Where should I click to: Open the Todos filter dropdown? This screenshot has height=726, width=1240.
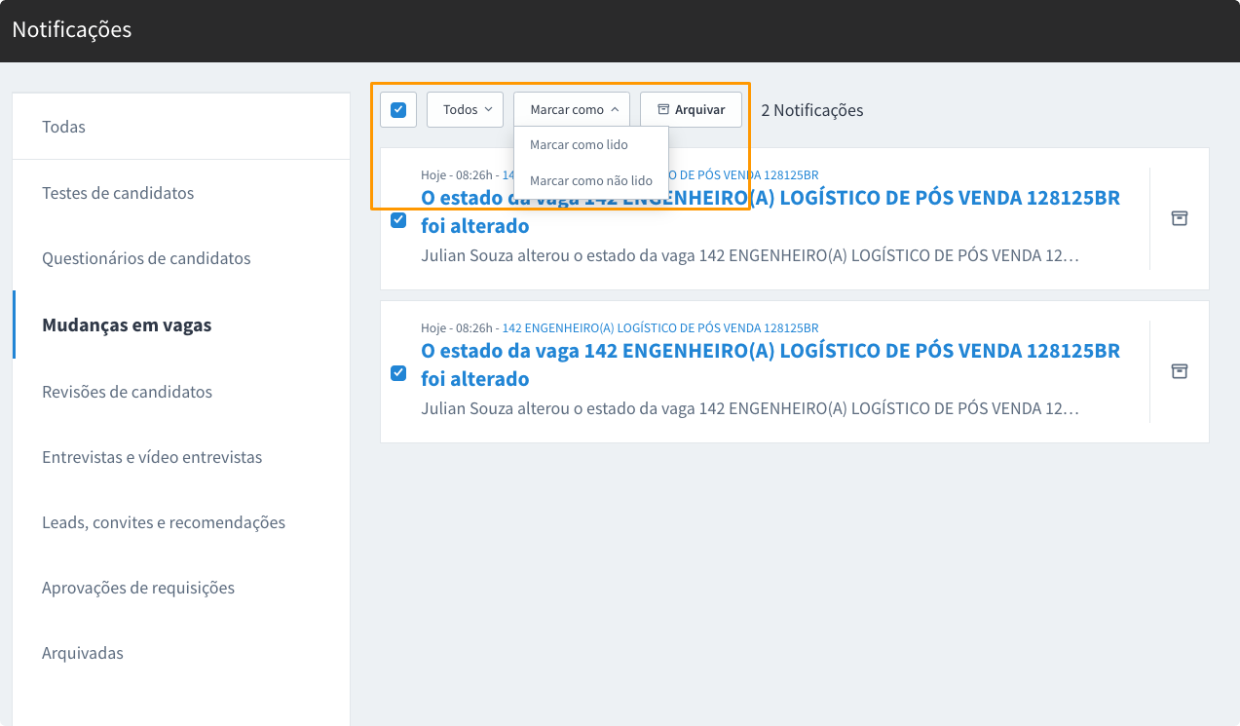[x=465, y=109]
